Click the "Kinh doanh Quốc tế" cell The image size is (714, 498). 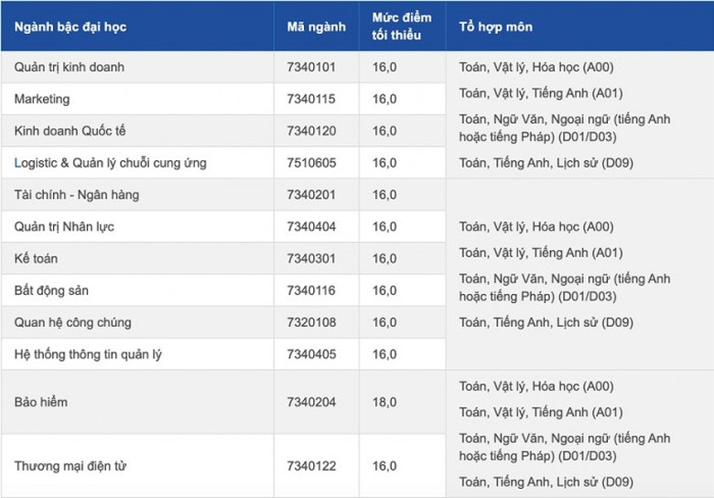click(x=70, y=131)
